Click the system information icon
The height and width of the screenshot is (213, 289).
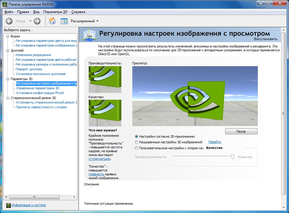9,205
